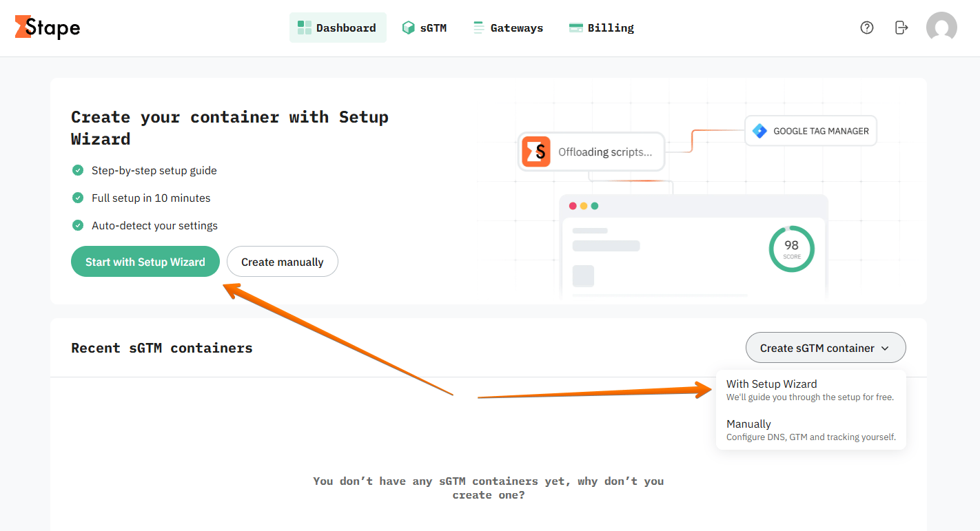The width and height of the screenshot is (980, 531).
Task: Click the Full setup in 10 minutes text
Action: 151,198
